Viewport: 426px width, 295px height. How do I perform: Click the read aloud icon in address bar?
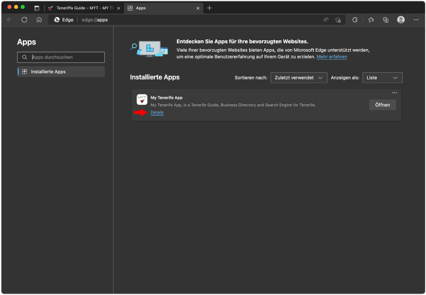coord(326,20)
